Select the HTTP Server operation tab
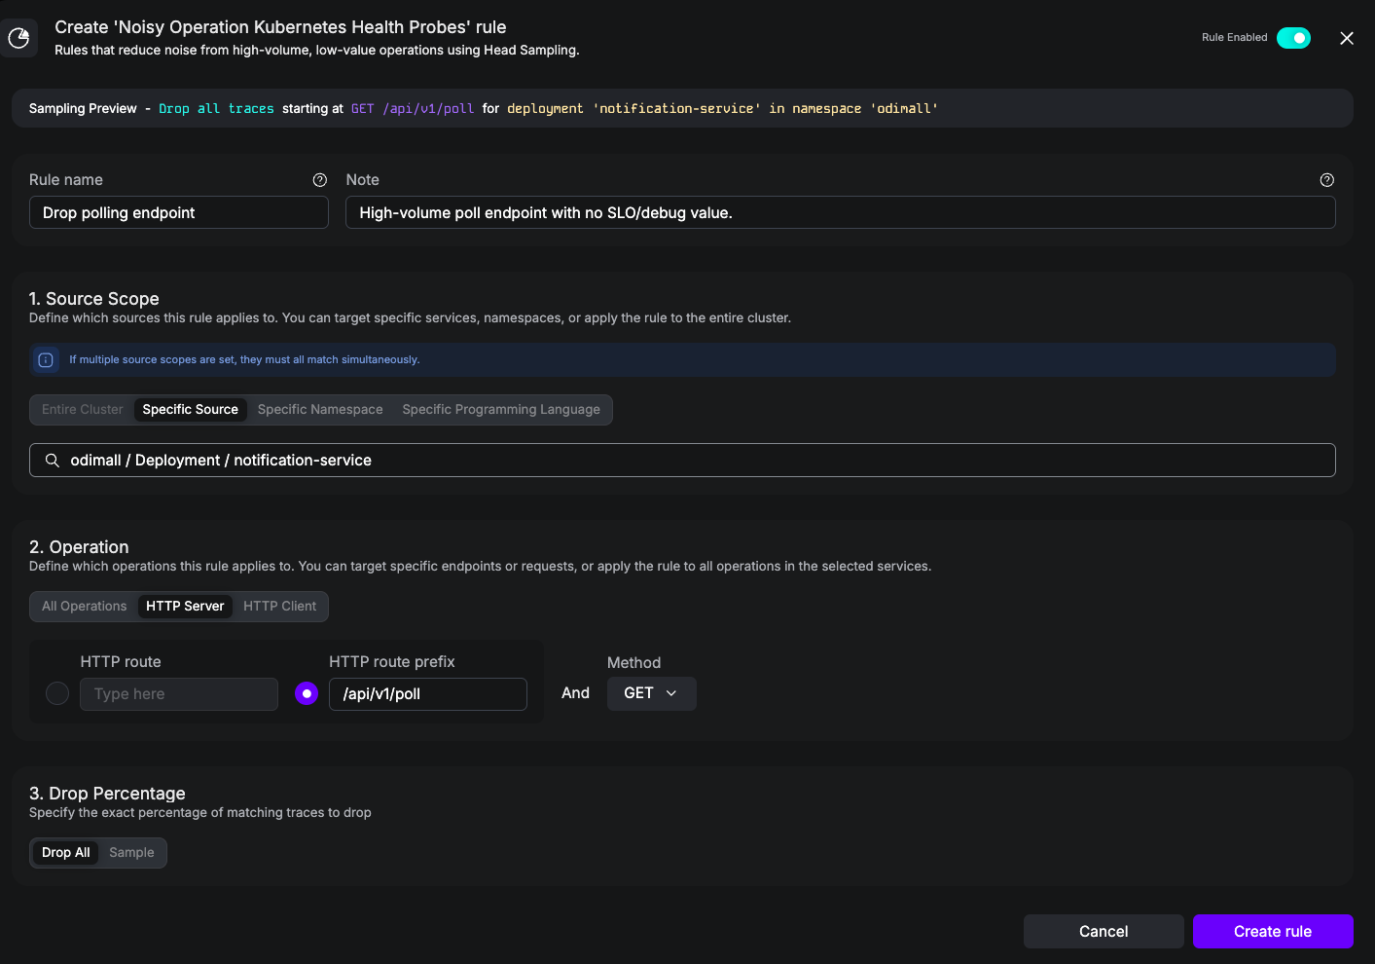 tap(185, 607)
